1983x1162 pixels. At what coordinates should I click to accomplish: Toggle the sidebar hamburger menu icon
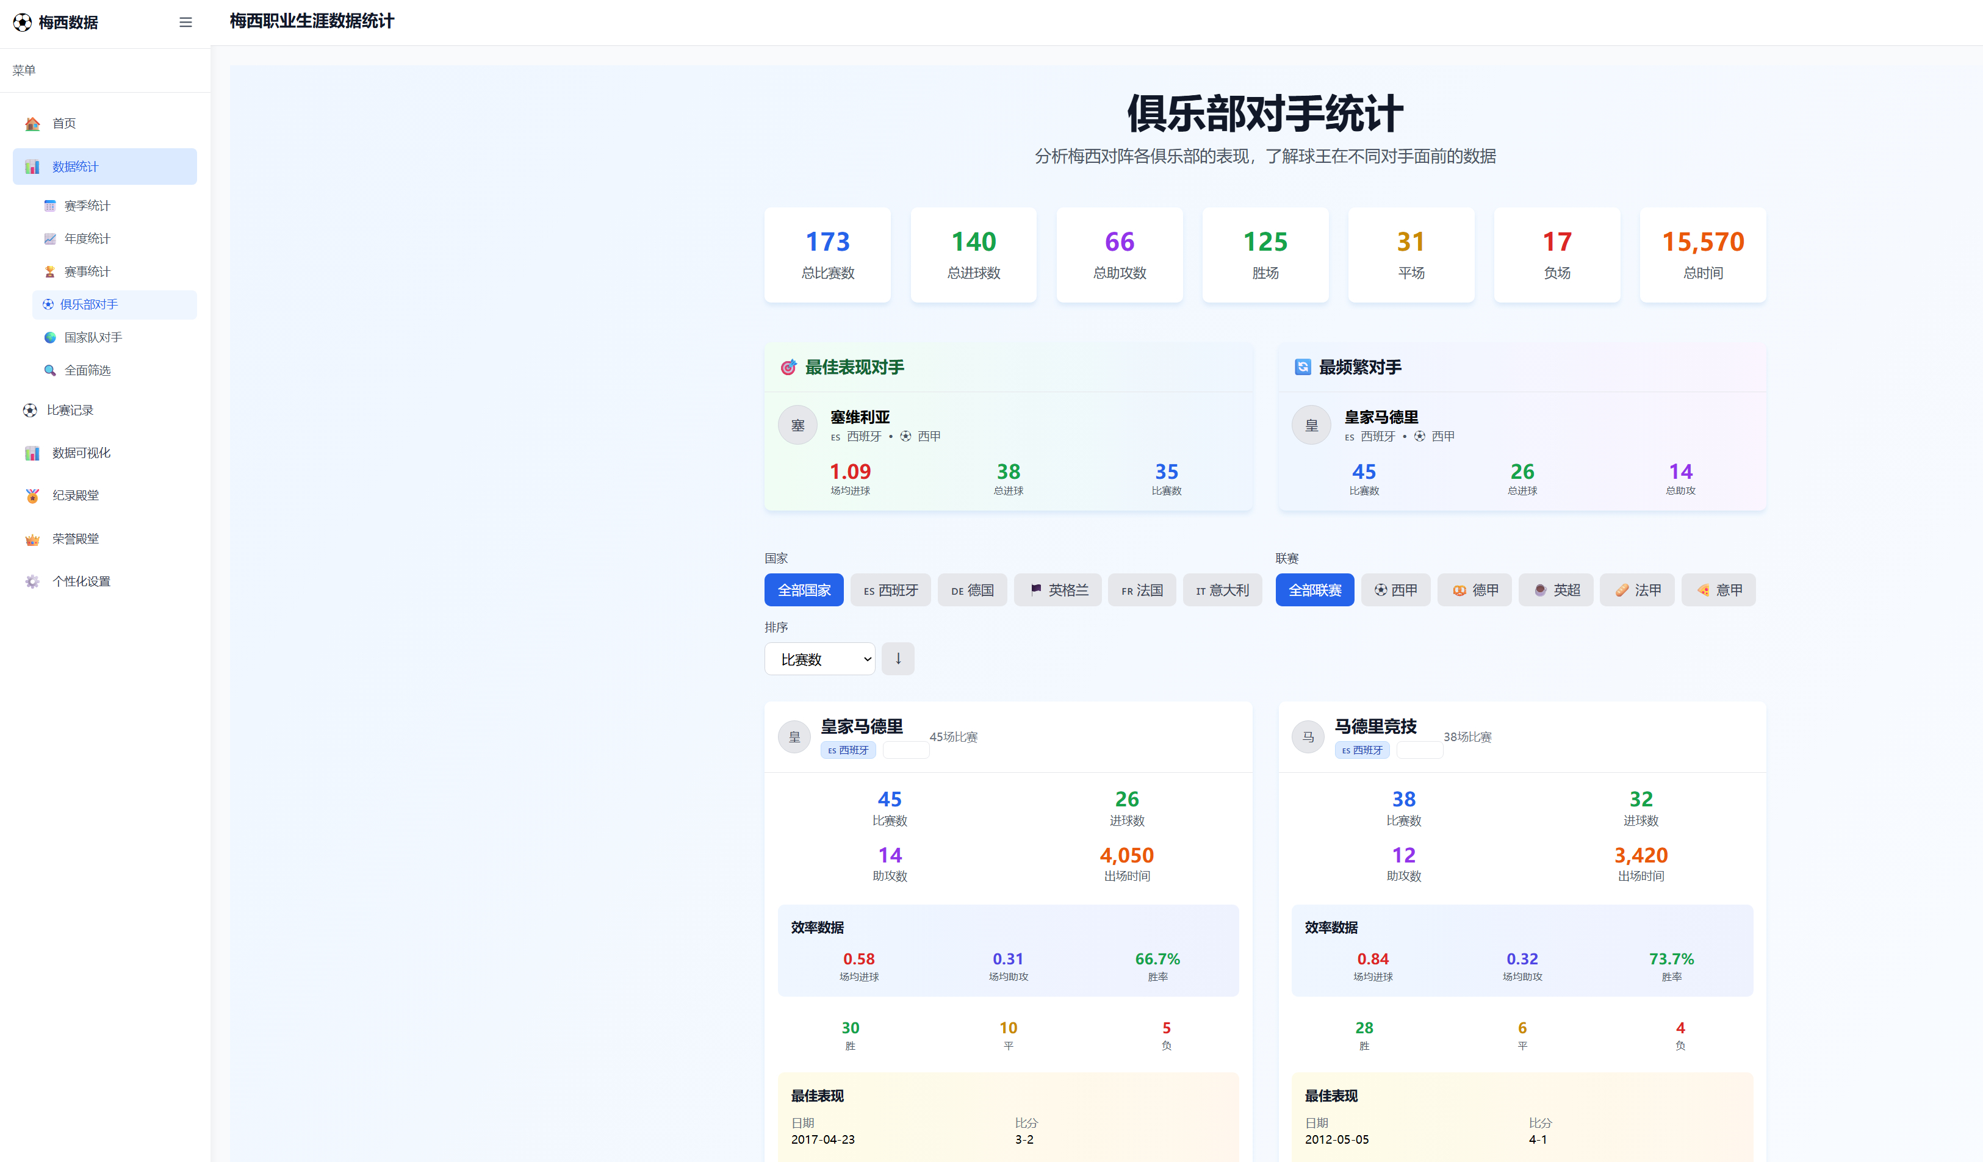click(185, 23)
